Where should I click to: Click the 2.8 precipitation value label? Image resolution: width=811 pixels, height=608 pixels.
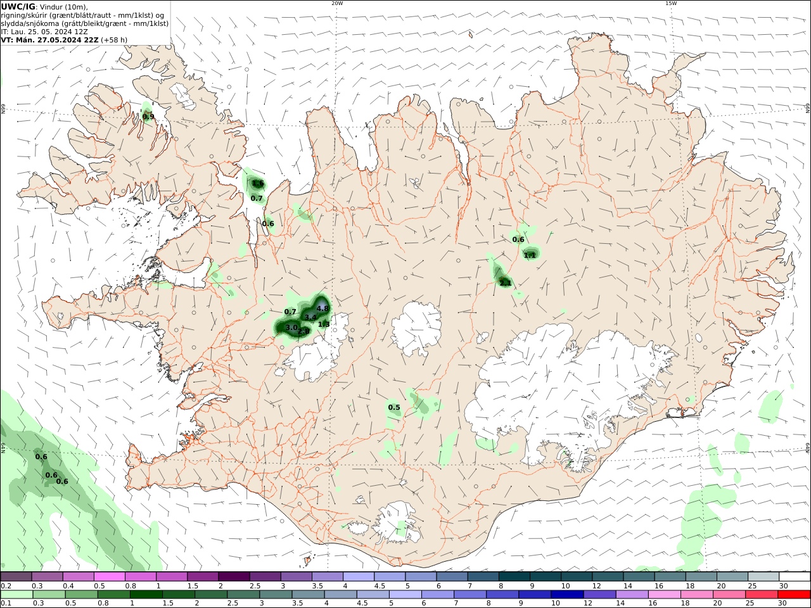coord(303,331)
